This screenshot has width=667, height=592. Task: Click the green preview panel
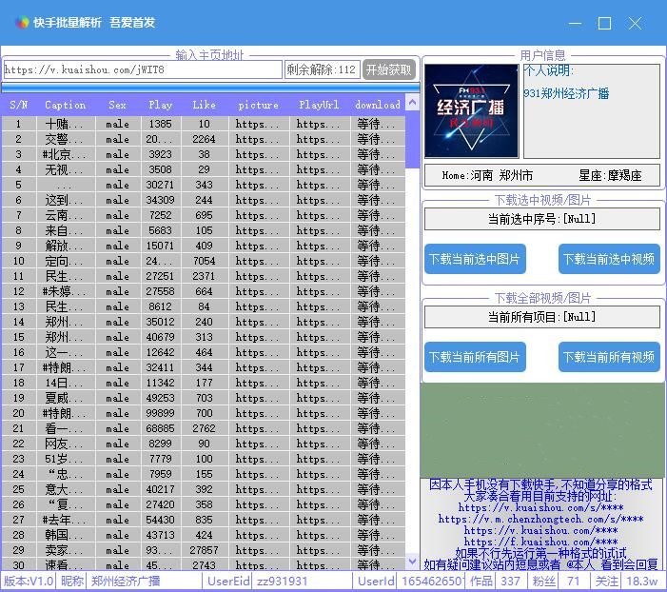tap(543, 430)
